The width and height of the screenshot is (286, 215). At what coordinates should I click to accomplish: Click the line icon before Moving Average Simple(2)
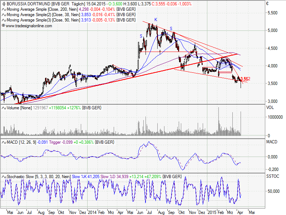4,15
